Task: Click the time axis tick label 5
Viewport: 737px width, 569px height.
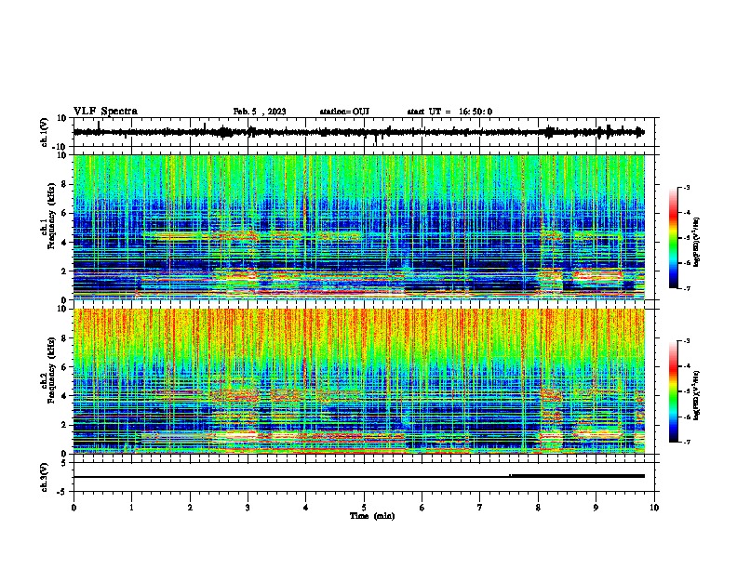Action: 364,508
